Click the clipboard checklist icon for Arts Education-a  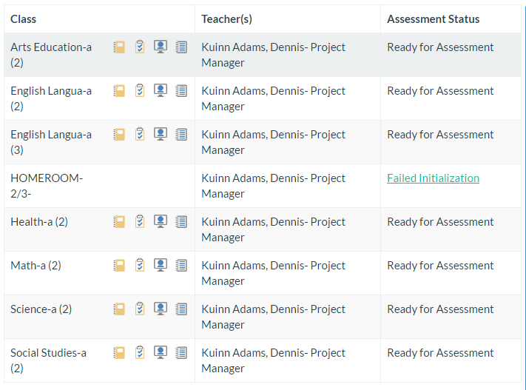coord(140,47)
